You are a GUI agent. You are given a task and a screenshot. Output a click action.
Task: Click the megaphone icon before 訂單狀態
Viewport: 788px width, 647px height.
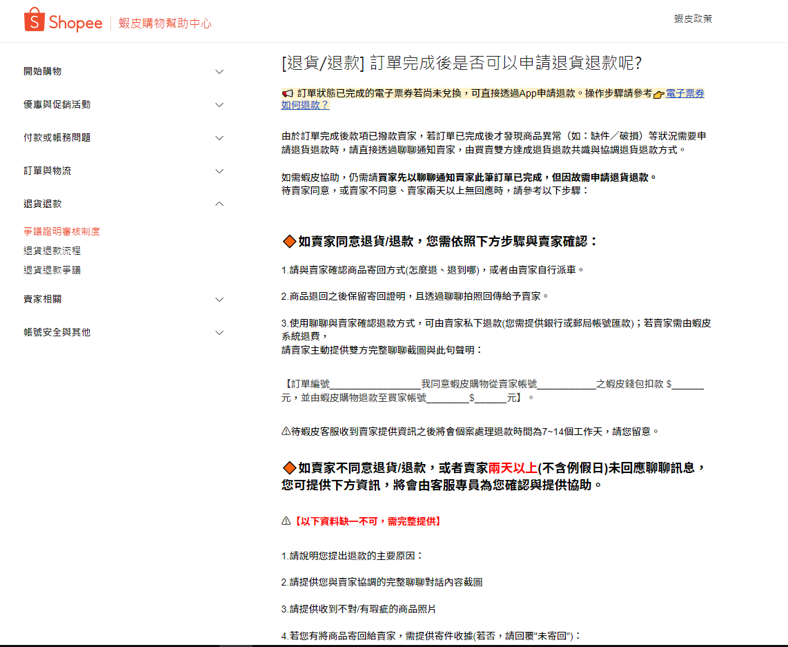point(288,93)
